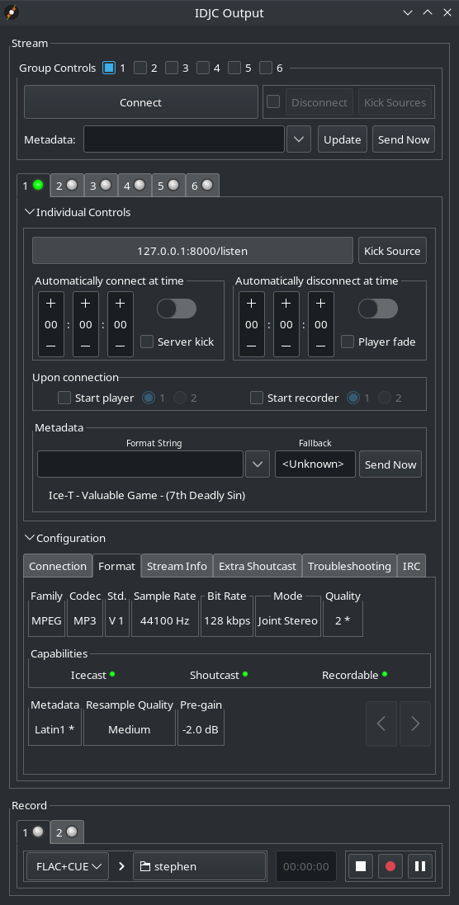Click the recorder stop button
The width and height of the screenshot is (459, 905).
click(361, 865)
